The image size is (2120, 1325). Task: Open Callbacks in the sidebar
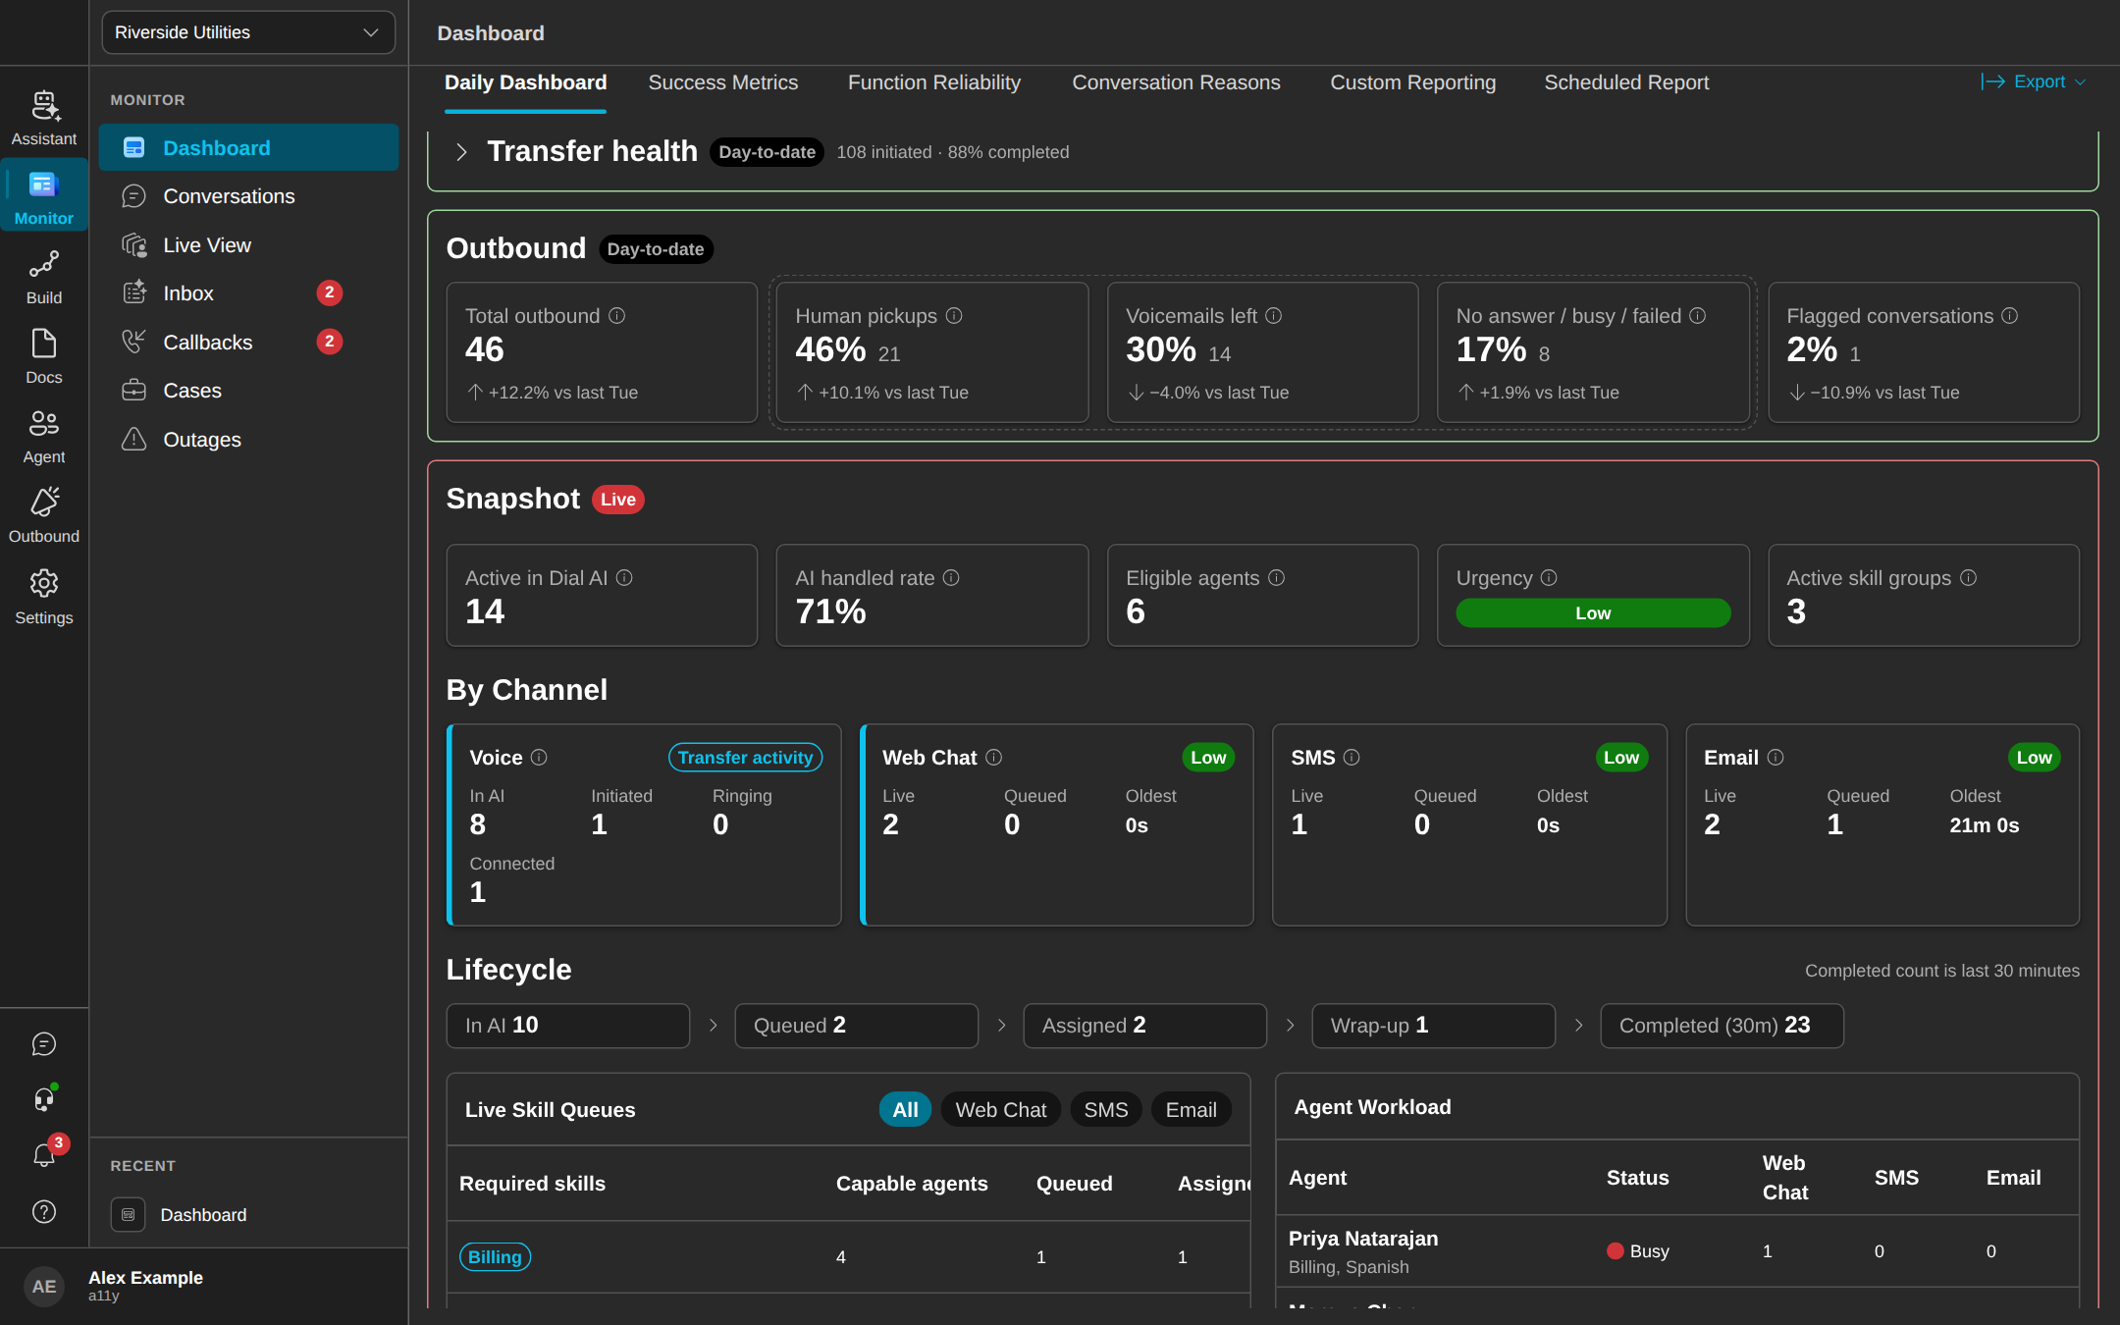tap(249, 343)
